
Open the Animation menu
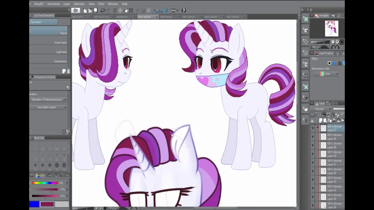(x=53, y=4)
